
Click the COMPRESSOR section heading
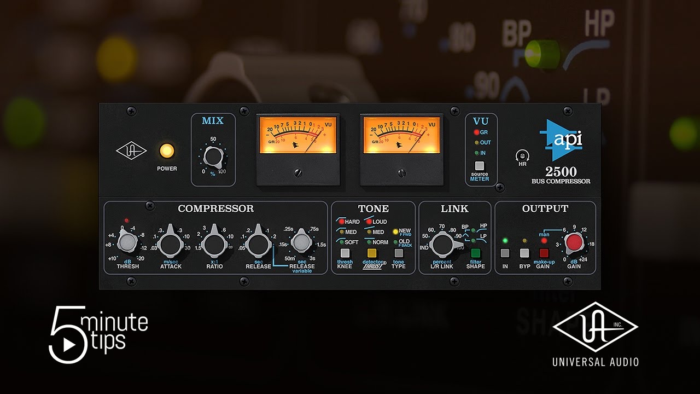(215, 208)
